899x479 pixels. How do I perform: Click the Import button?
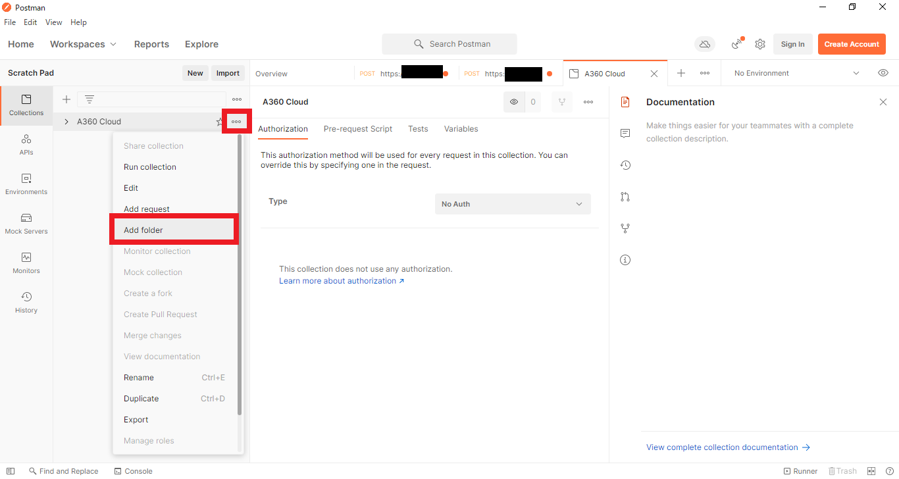coord(228,73)
